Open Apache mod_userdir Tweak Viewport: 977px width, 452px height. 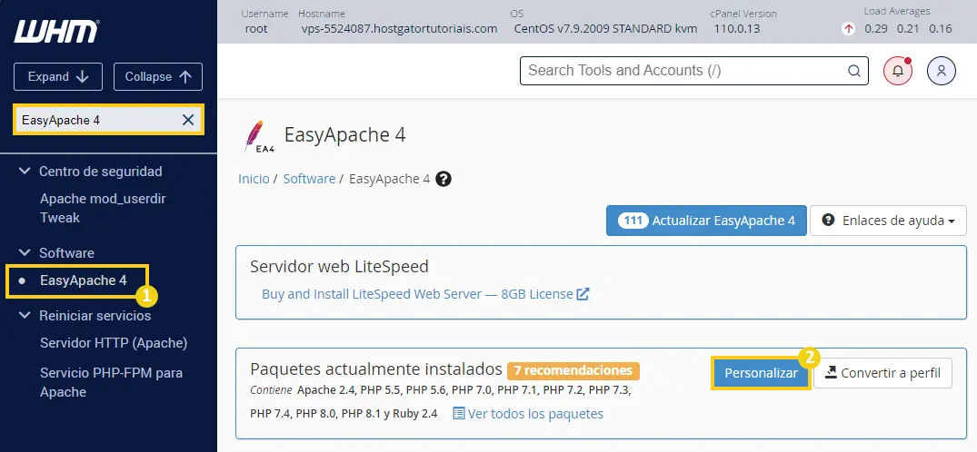(x=103, y=209)
